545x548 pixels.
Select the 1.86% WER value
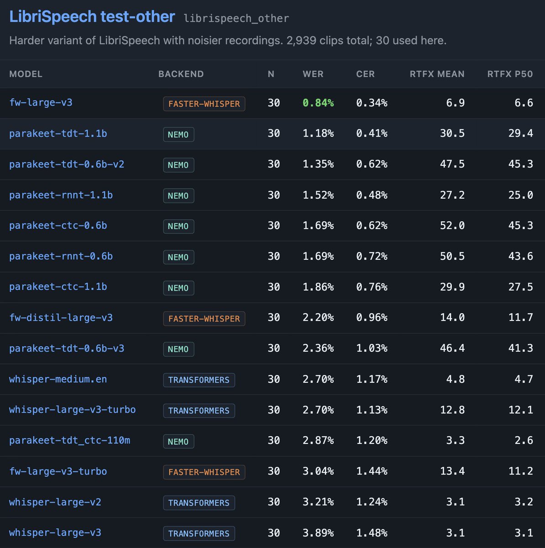point(318,287)
